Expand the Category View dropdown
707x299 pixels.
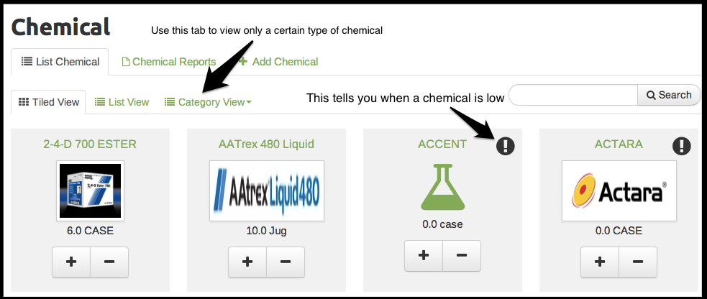(209, 102)
